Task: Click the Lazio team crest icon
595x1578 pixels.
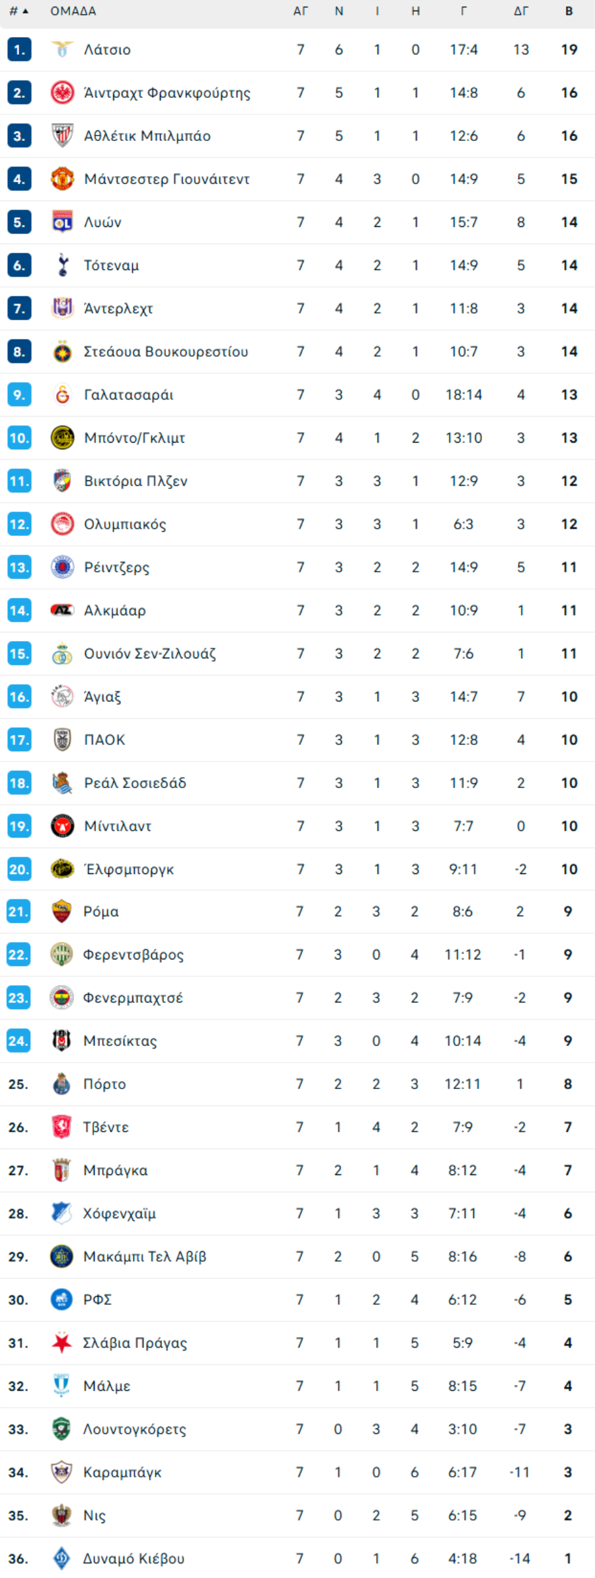Action: [62, 50]
